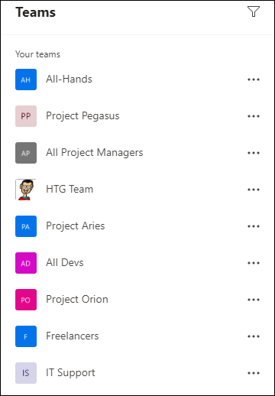Click the HTG Team cartoon avatar
Image resolution: width=275 pixels, height=396 pixels.
click(x=26, y=190)
